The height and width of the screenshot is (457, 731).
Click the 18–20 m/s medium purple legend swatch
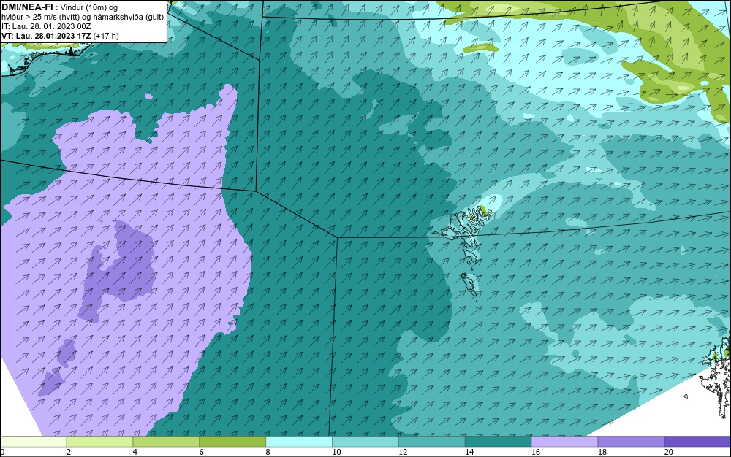(632, 442)
